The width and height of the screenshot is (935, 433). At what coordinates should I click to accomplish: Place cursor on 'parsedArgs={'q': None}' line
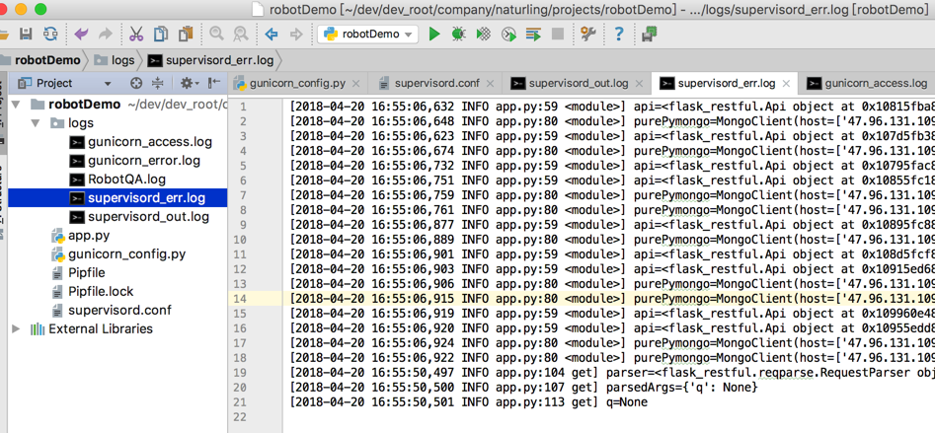point(524,388)
